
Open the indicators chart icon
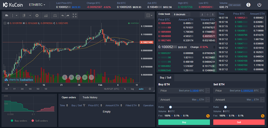[46, 15]
